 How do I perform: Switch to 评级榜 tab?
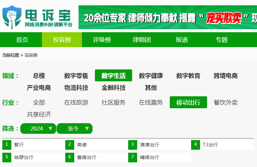click(x=102, y=40)
